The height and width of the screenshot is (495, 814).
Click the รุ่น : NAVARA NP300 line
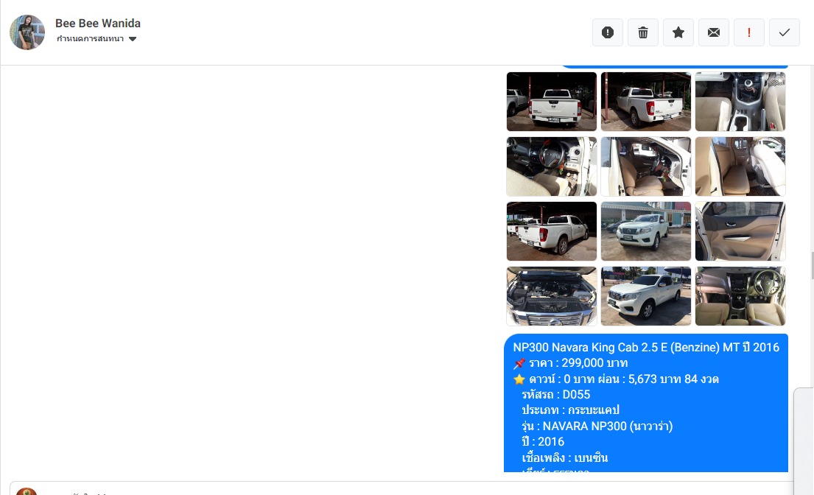(x=597, y=426)
